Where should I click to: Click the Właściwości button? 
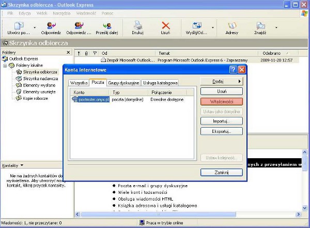coord(222,101)
